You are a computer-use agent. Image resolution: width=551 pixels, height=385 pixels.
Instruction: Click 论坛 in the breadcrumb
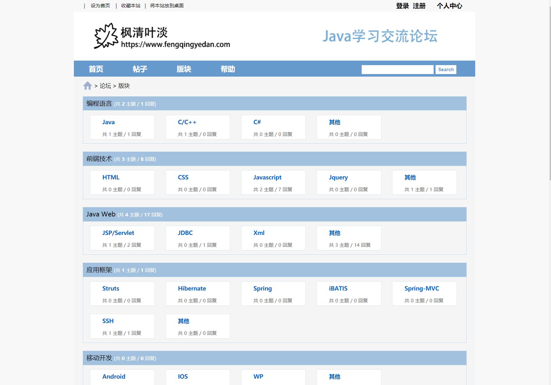click(x=106, y=86)
